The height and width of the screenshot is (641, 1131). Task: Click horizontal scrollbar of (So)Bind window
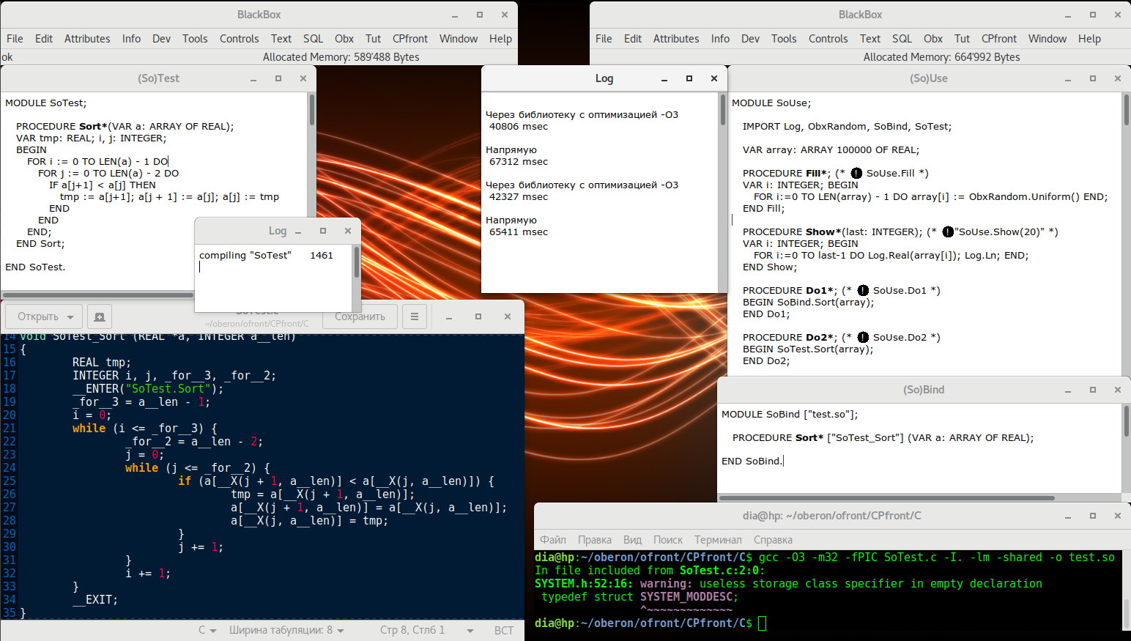coord(886,498)
